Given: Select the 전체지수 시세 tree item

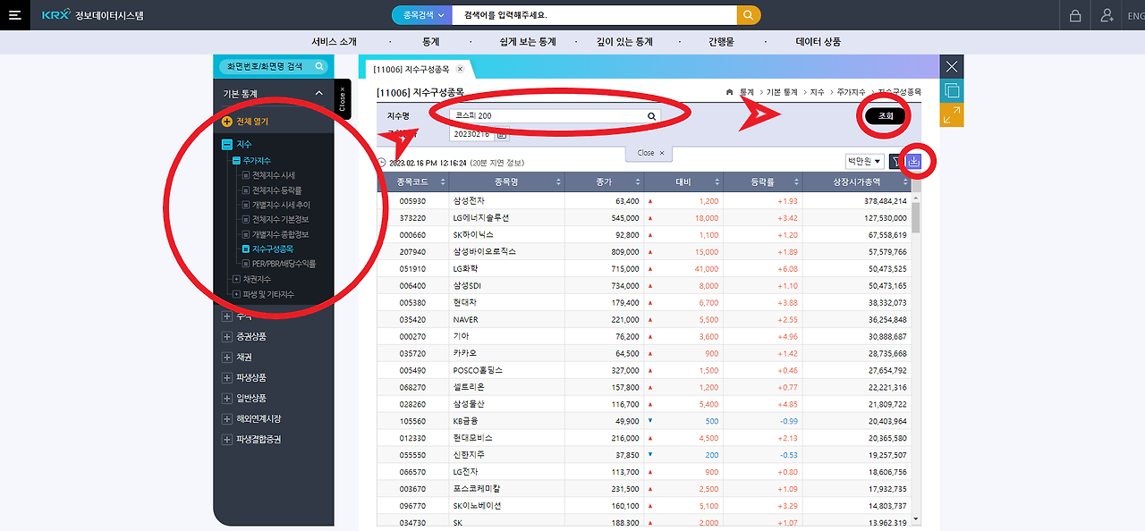Looking at the screenshot, I should (x=273, y=175).
